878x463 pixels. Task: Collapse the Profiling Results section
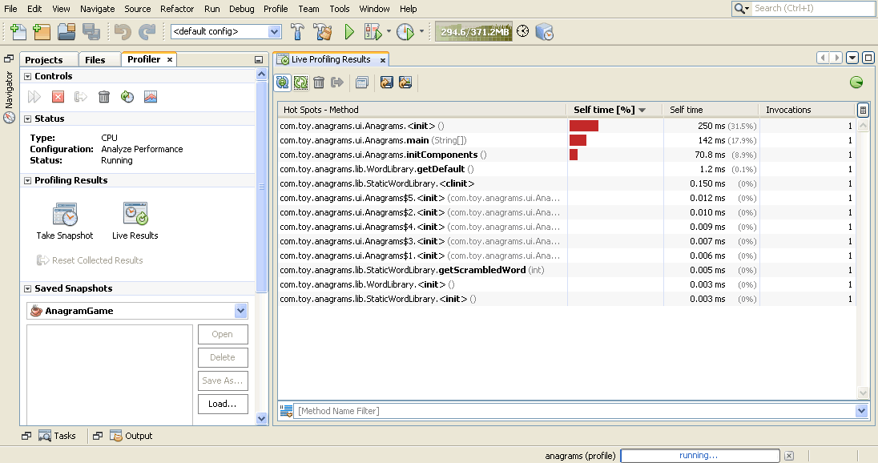(27, 180)
